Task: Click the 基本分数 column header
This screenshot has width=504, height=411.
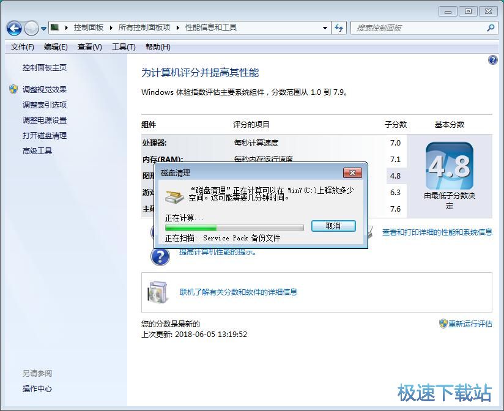Action: 450,125
